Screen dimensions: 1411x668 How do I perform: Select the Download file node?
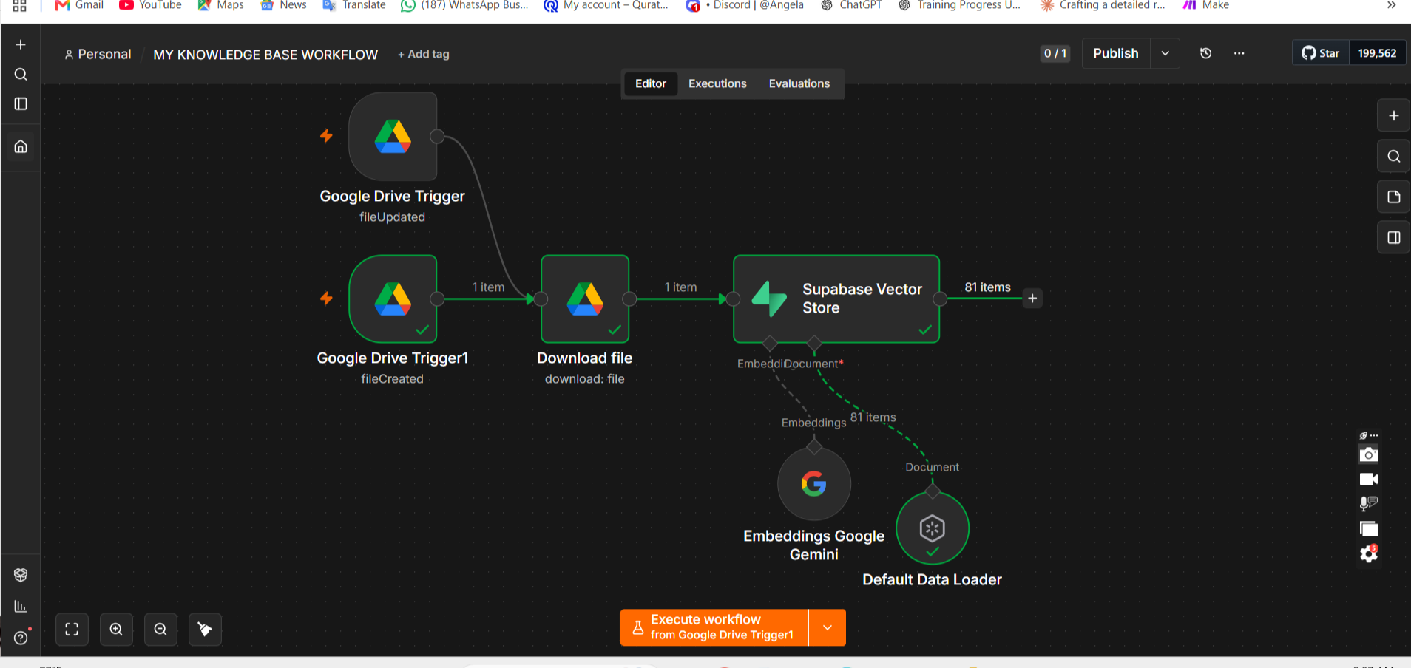point(585,299)
